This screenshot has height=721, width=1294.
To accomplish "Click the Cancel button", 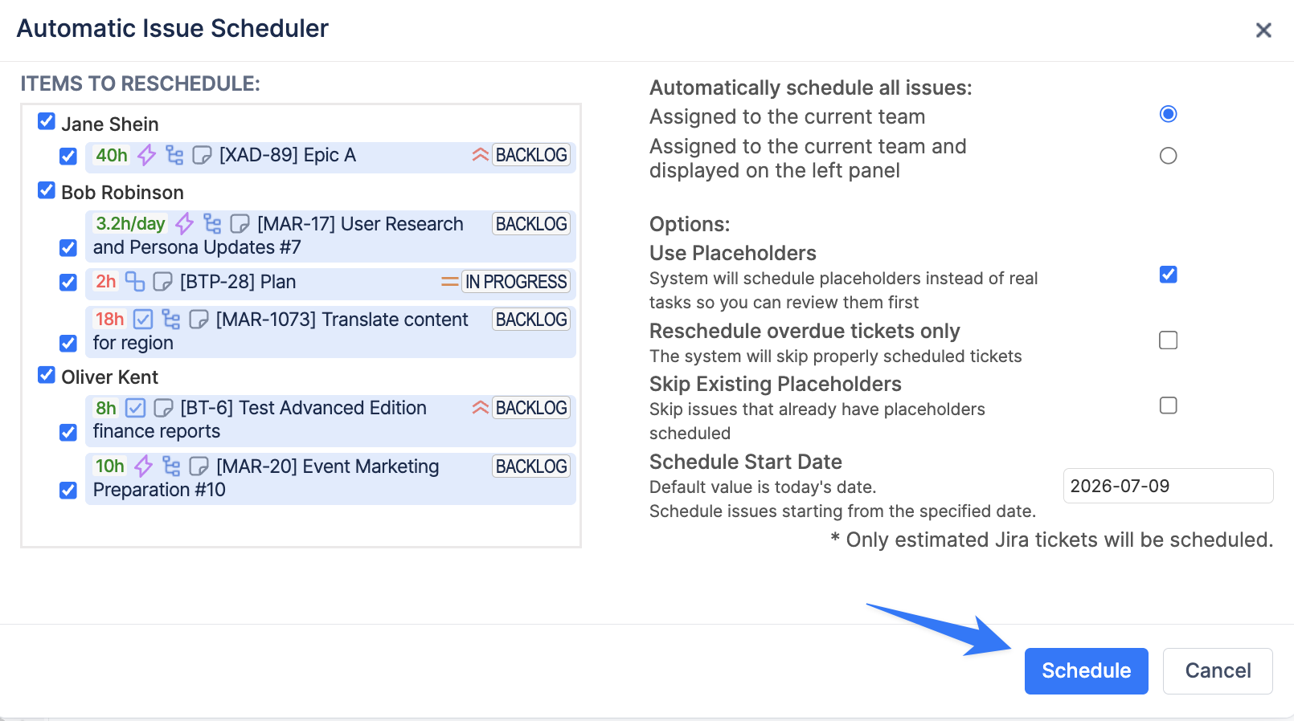I will point(1218,671).
